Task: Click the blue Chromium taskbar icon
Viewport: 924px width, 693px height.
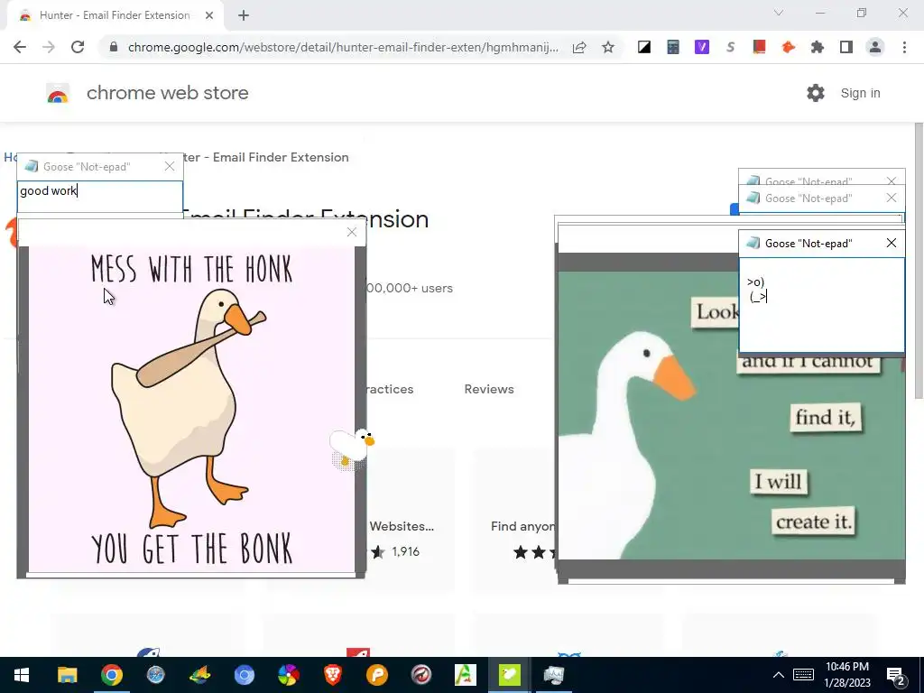Action: [x=244, y=675]
